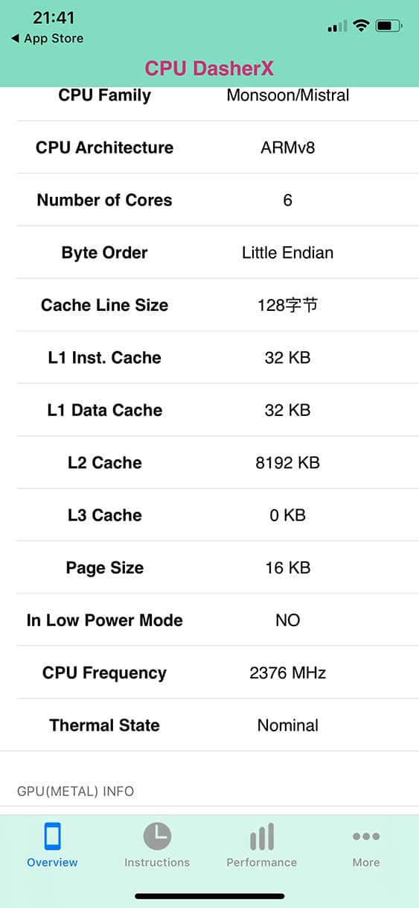Tap the 21:41 status bar clock
Screen dimensions: 419x908
click(x=54, y=18)
